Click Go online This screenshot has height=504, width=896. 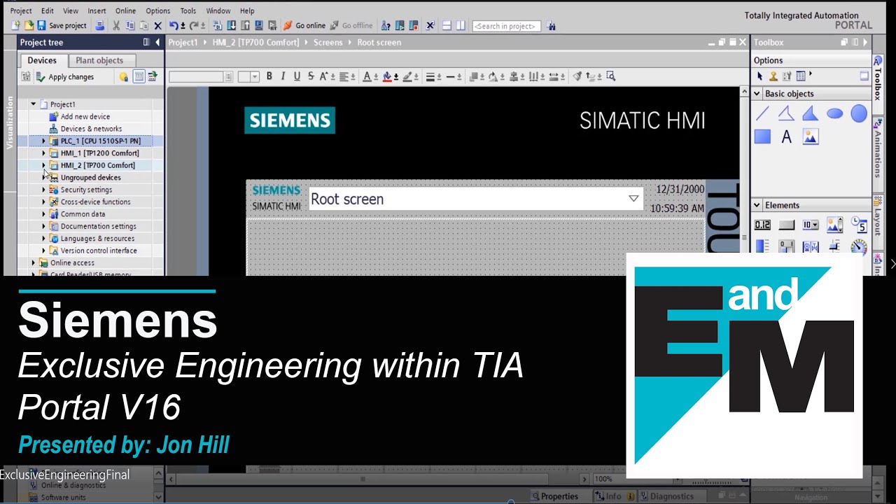click(304, 26)
